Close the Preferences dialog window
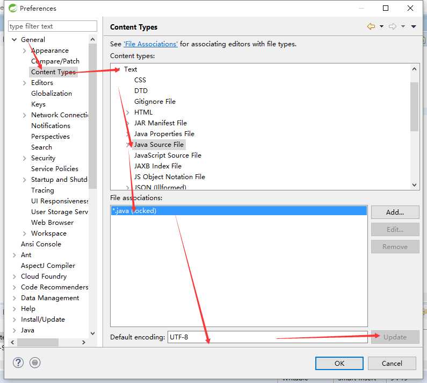Viewport: 427px width, 383px height. pyautogui.click(x=410, y=8)
